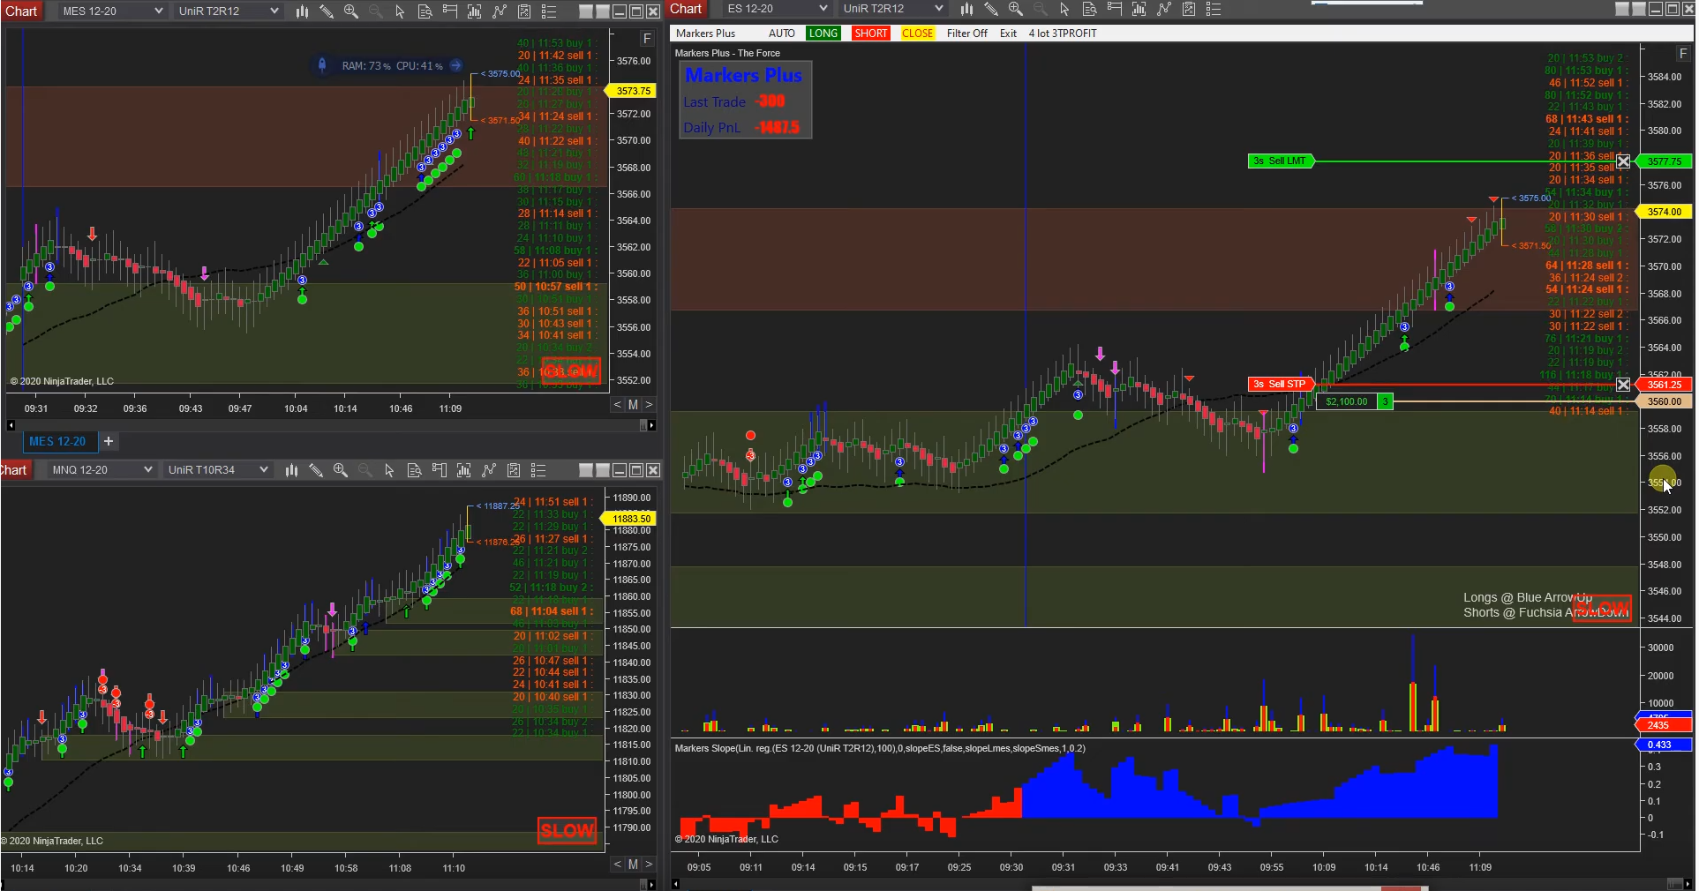Open the MES 12-20 instrument dropdown

click(x=112, y=11)
